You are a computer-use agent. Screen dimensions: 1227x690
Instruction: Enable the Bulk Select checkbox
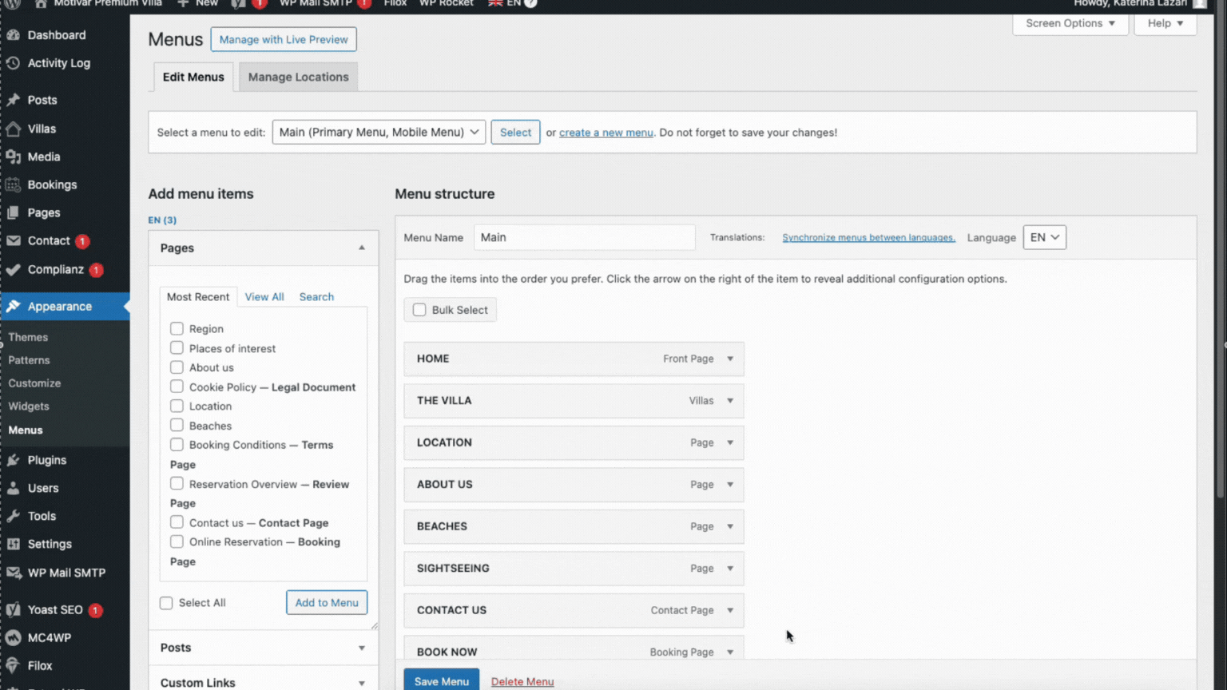coord(419,310)
